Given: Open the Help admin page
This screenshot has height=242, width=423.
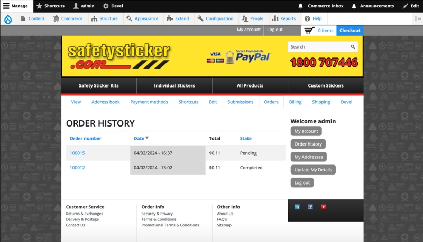Looking at the screenshot, I should [313, 18].
